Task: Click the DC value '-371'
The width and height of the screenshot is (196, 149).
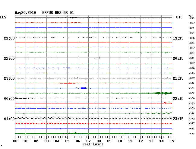Action: [x=191, y=58]
